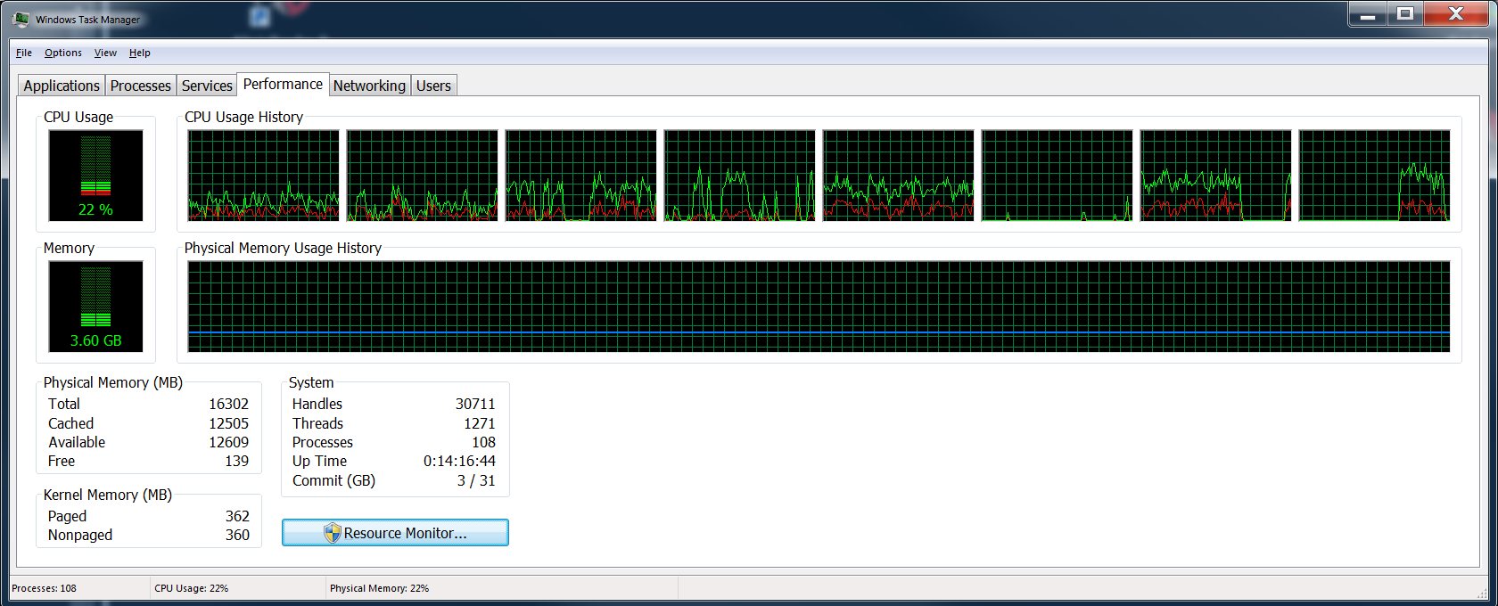Viewport: 1498px width, 606px height.
Task: Click status bar 'CPU Usage: 22%'
Action: click(192, 588)
